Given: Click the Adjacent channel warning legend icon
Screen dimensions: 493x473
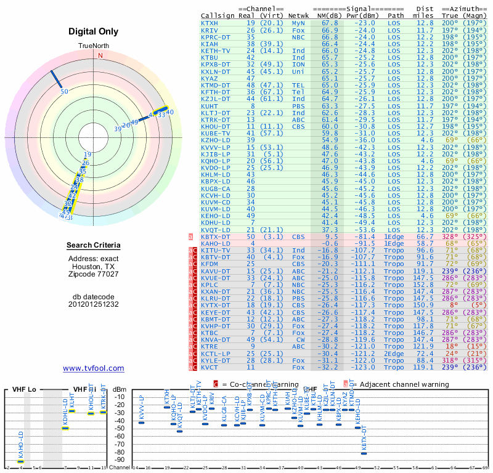Looking at the screenshot, I should (x=344, y=384).
